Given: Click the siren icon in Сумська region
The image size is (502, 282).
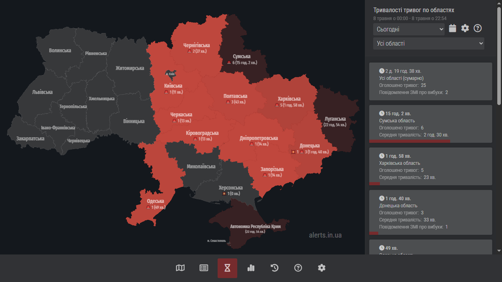Looking at the screenshot, I should [x=229, y=63].
